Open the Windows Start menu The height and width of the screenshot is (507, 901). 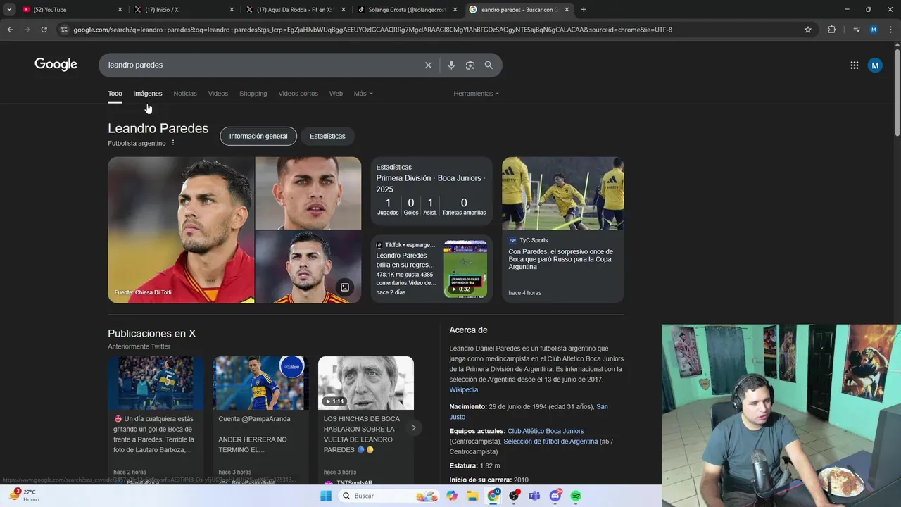click(x=325, y=496)
